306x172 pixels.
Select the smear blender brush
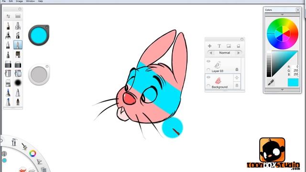click(x=8, y=83)
